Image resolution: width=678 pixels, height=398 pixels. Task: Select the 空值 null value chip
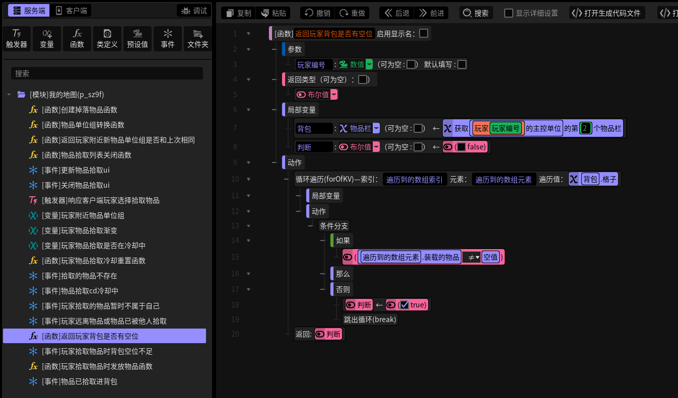click(x=491, y=257)
